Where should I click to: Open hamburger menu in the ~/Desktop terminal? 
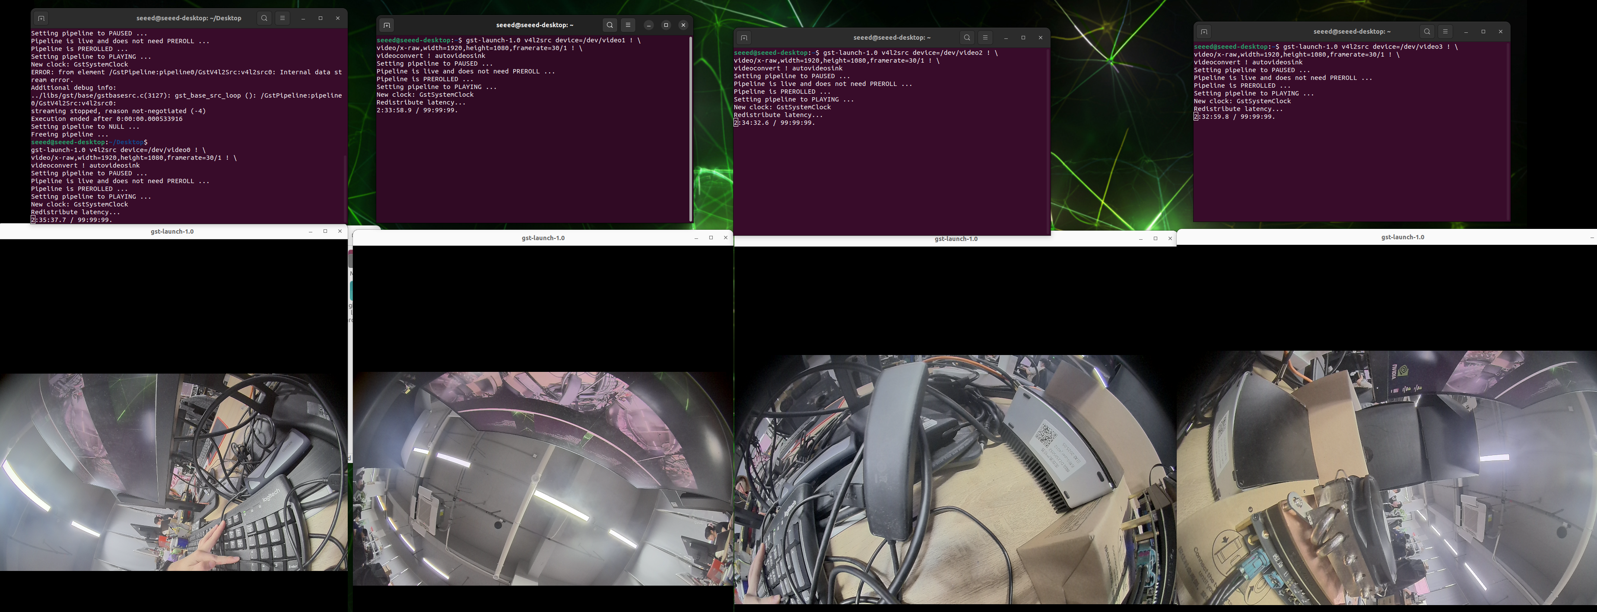coord(282,19)
